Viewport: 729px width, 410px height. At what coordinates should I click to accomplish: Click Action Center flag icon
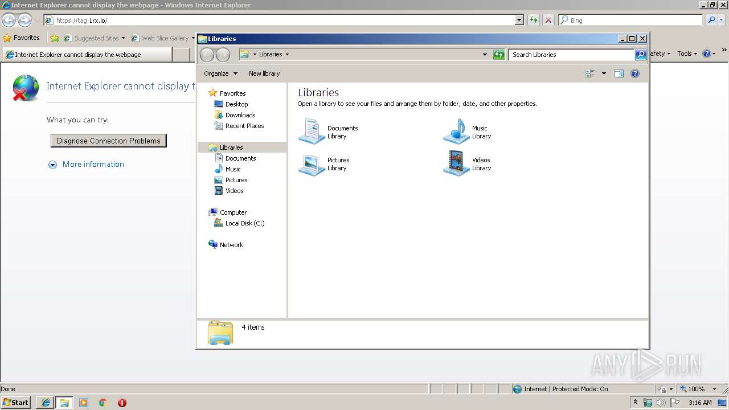675,403
